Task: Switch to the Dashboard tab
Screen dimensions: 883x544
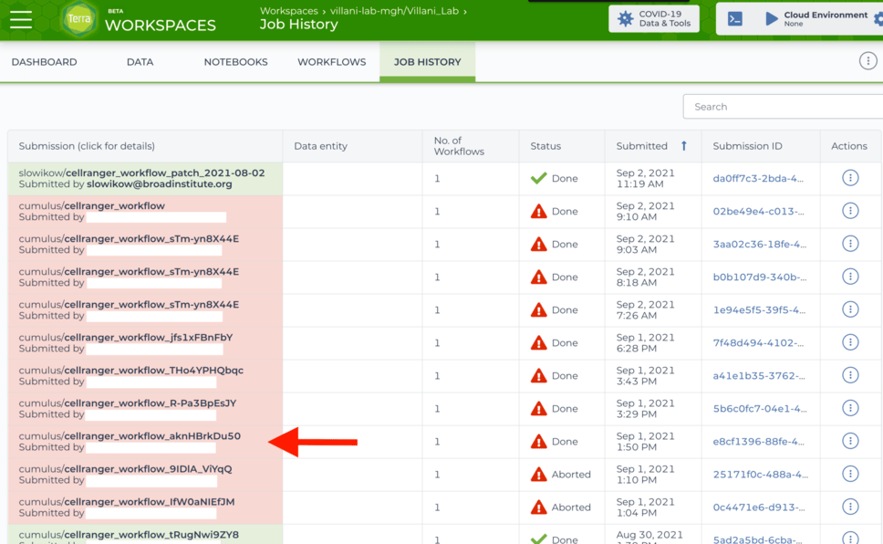Action: pyautogui.click(x=44, y=62)
